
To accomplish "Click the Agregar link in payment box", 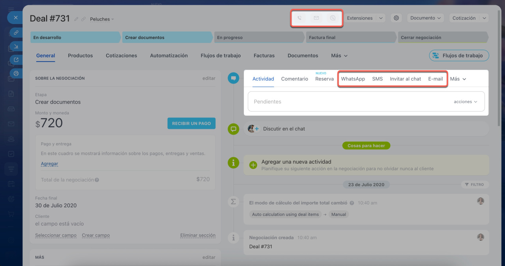I will point(49,164).
